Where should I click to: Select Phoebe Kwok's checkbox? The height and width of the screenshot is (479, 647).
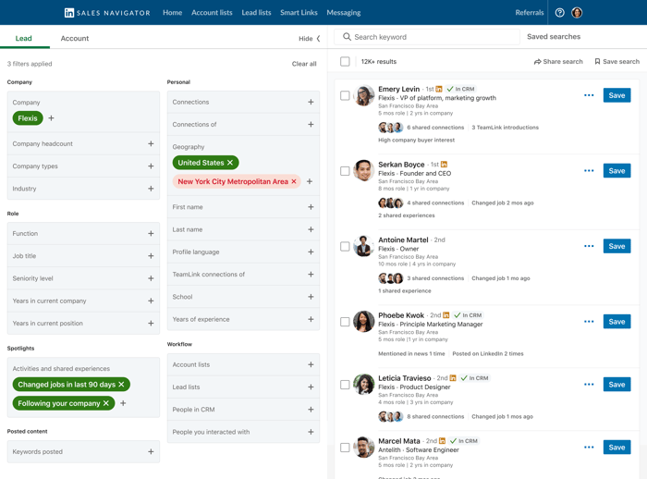pos(345,322)
